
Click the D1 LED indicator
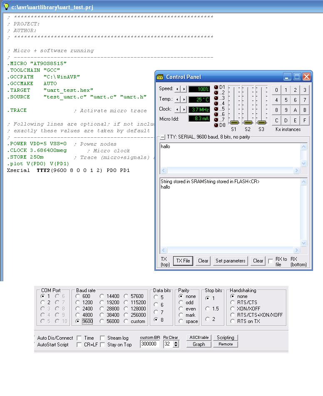[x=216, y=87]
